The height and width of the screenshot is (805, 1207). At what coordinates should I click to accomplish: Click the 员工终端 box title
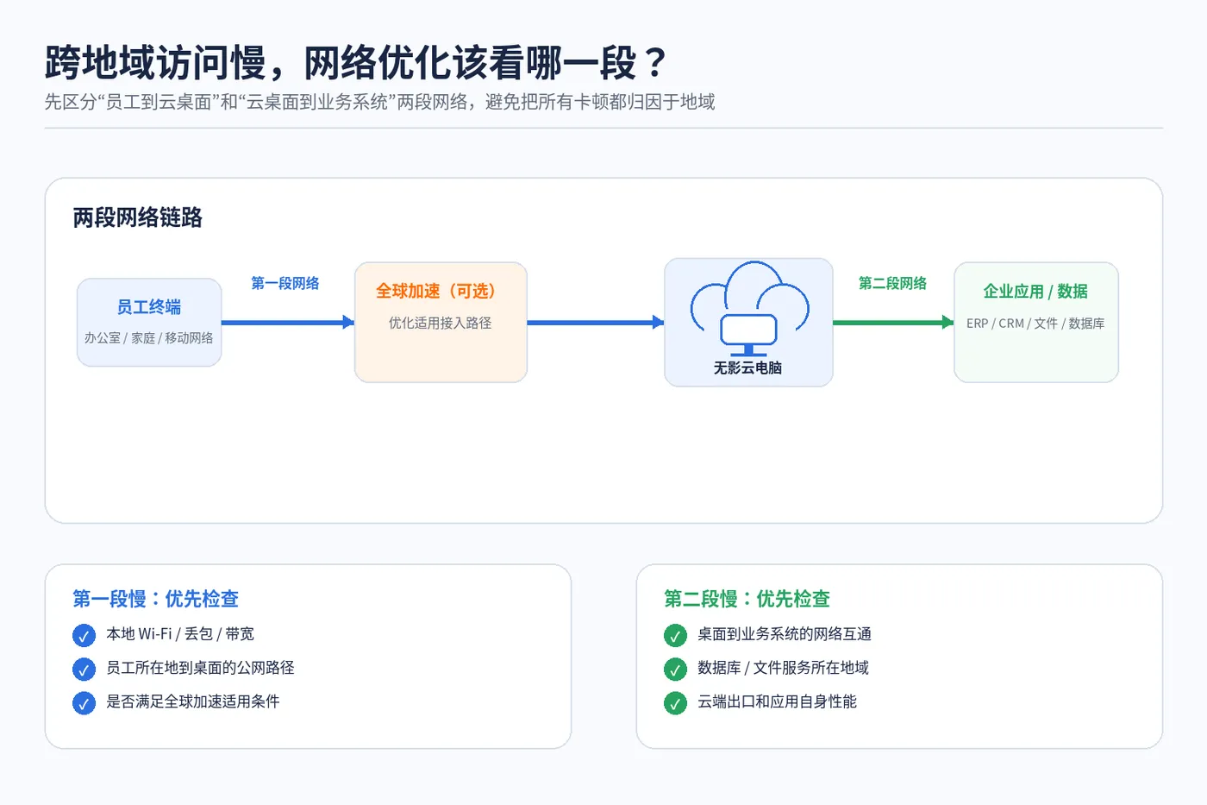(149, 307)
